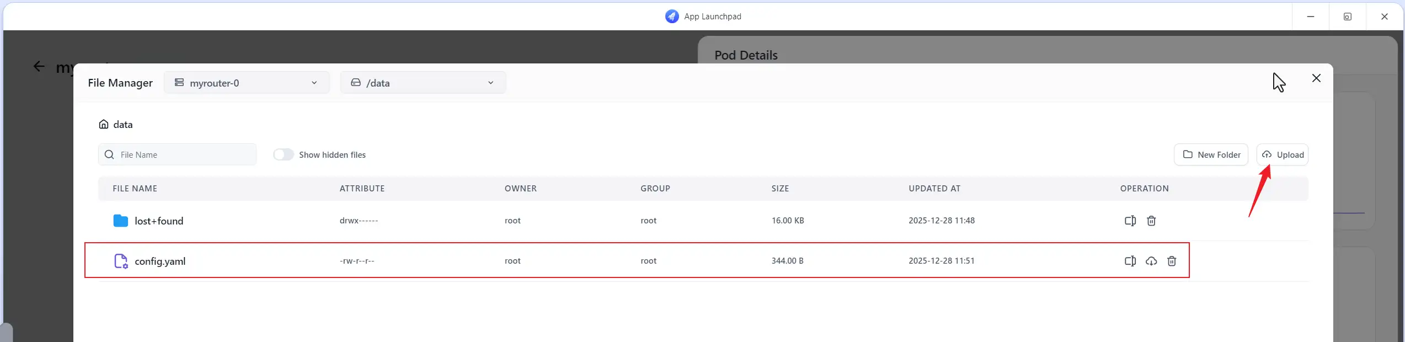Delete config.yaml using the trash icon
Image resolution: width=1405 pixels, height=342 pixels.
pyautogui.click(x=1172, y=261)
